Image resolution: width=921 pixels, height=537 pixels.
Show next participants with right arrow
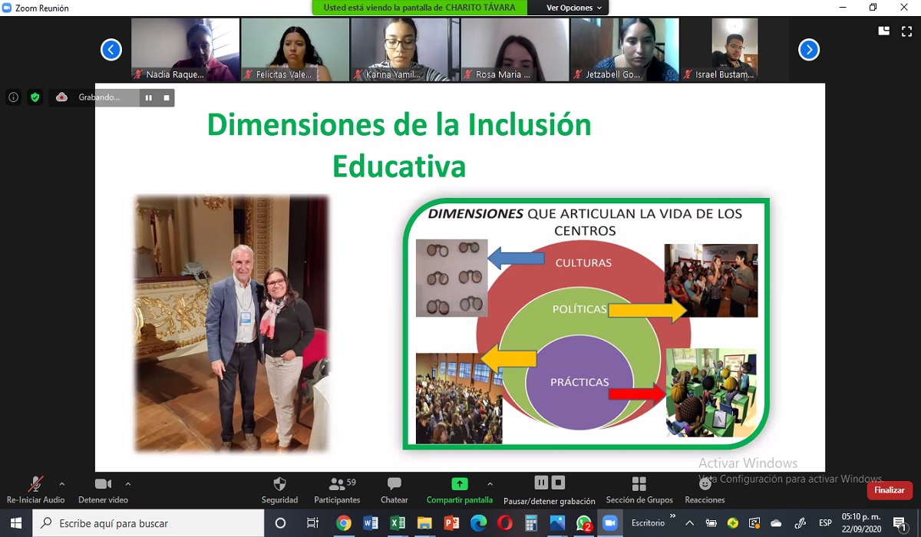pyautogui.click(x=809, y=50)
